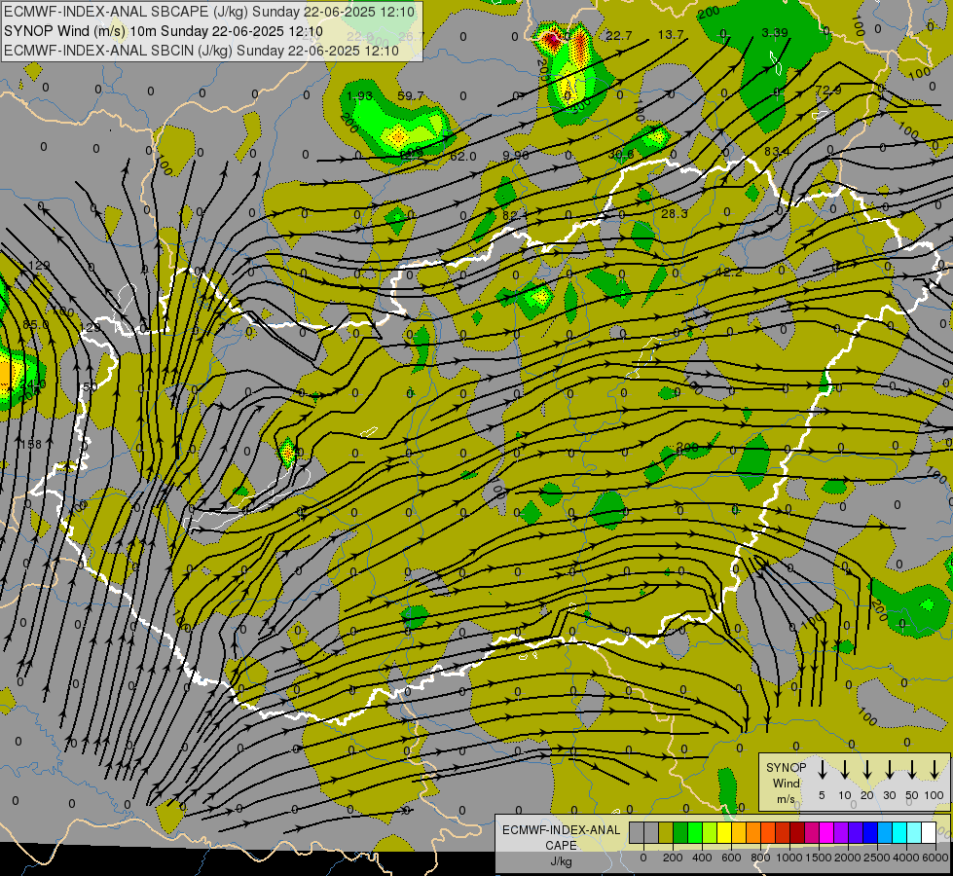953x876 pixels.
Task: Click the 13.7 value on the map
Action: pos(671,35)
